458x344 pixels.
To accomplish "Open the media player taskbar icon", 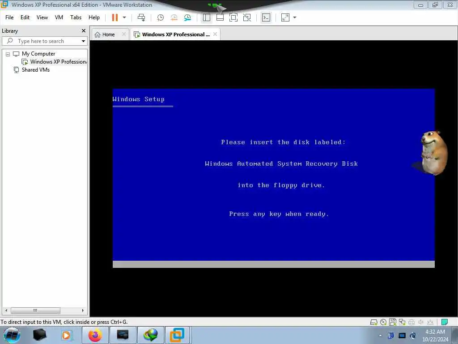I will (67, 335).
